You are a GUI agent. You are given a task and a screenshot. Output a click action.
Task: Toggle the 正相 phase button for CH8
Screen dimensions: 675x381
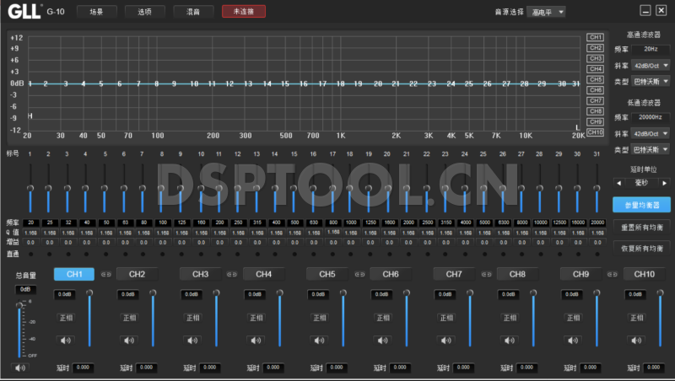tap(508, 318)
